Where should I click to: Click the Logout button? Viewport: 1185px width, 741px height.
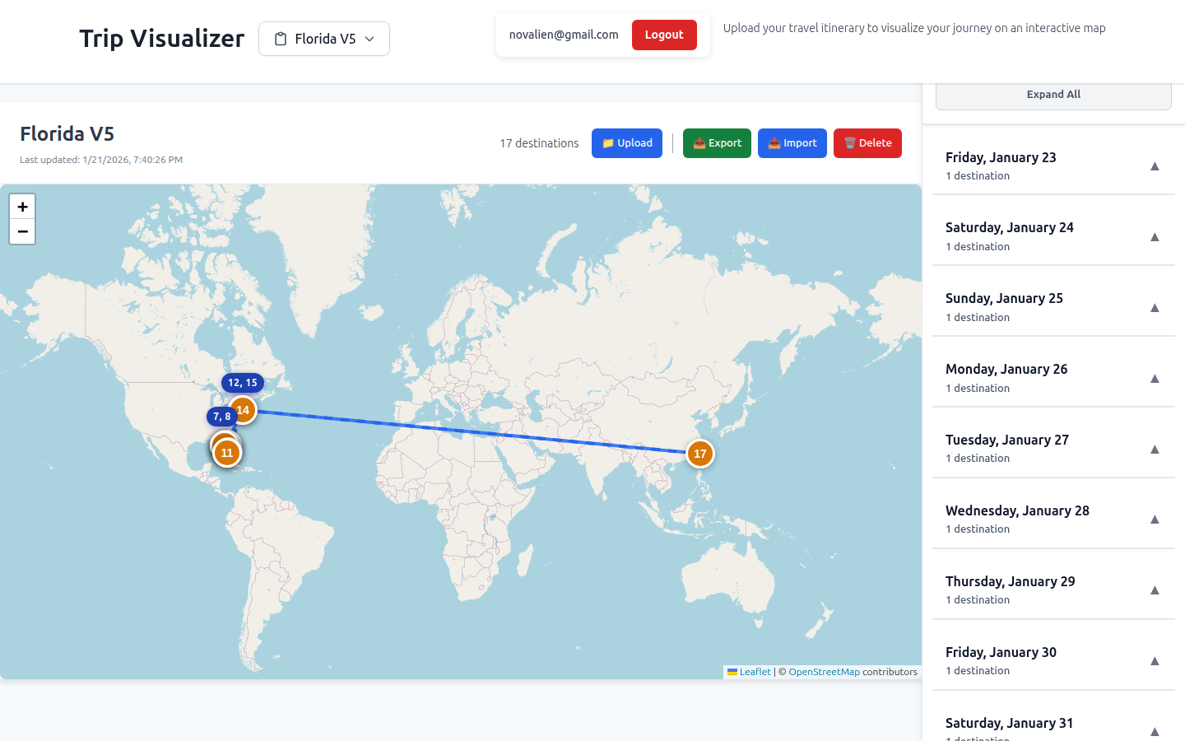663,35
